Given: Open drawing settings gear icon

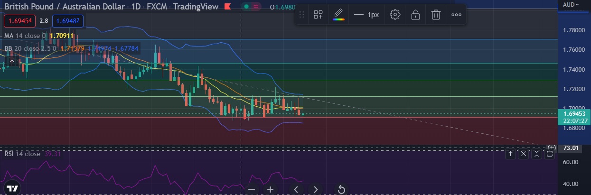Looking at the screenshot, I should [395, 15].
